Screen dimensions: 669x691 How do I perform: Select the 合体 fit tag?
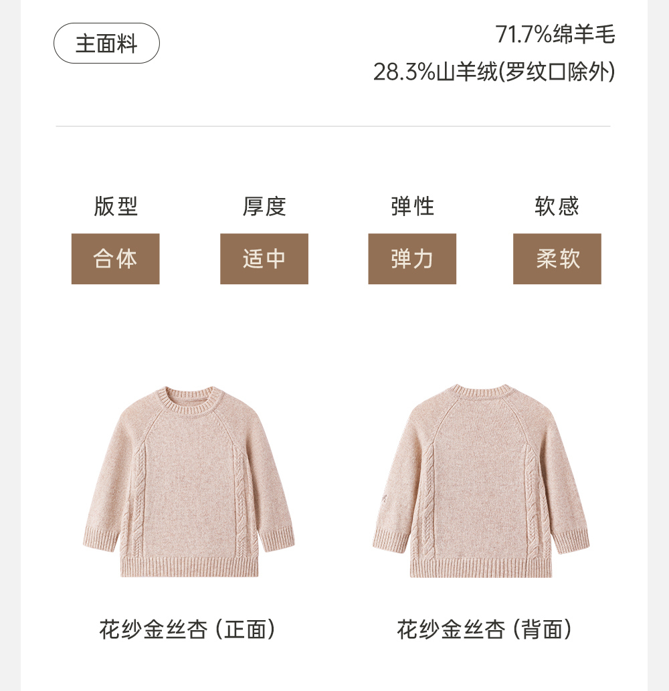point(116,259)
